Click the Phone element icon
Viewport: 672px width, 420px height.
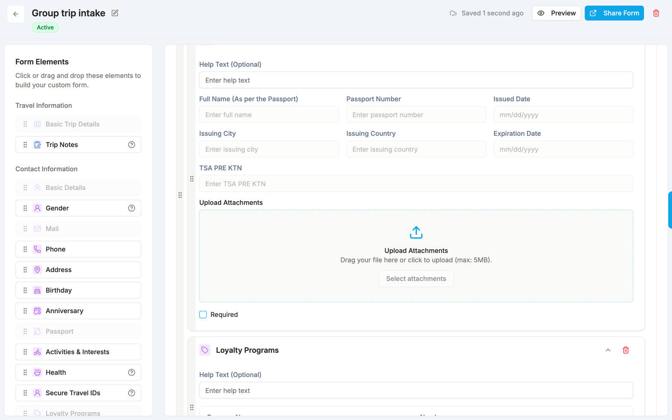click(x=37, y=249)
